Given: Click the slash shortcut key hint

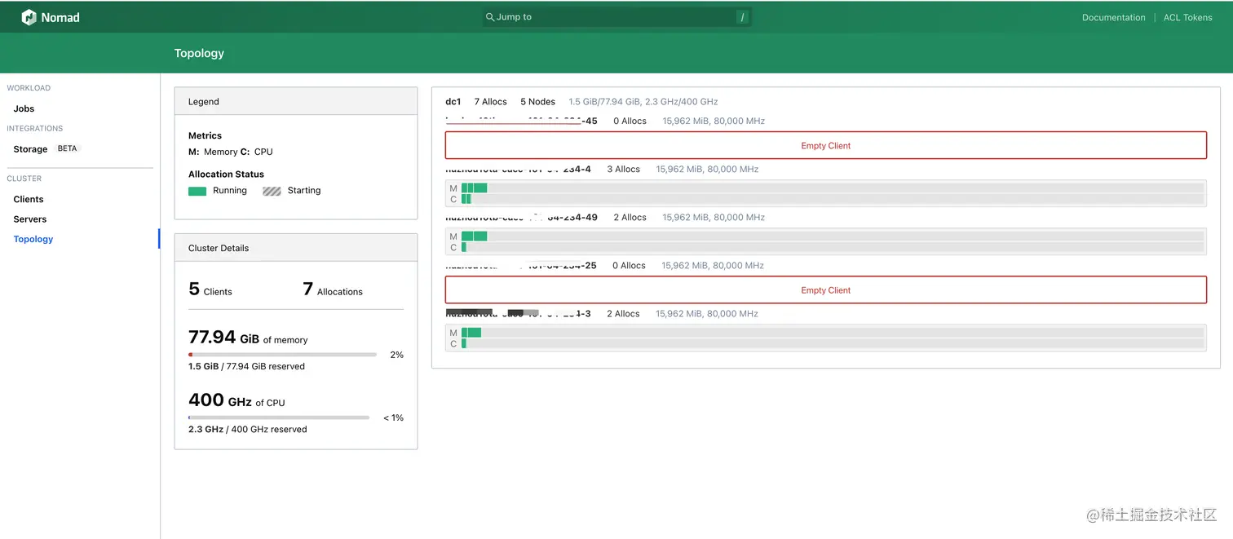Looking at the screenshot, I should click(741, 17).
